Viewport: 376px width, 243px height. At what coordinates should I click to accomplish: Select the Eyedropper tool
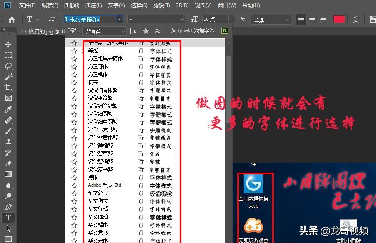pyautogui.click(x=8, y=109)
